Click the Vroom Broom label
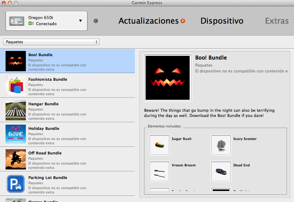This screenshot has width=294, height=202. [x=183, y=165]
